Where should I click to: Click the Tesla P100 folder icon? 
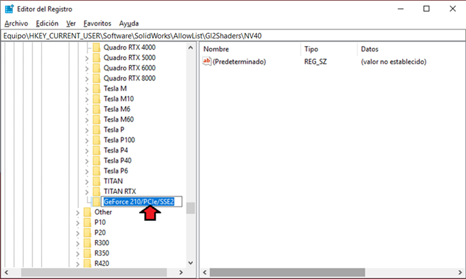96,140
